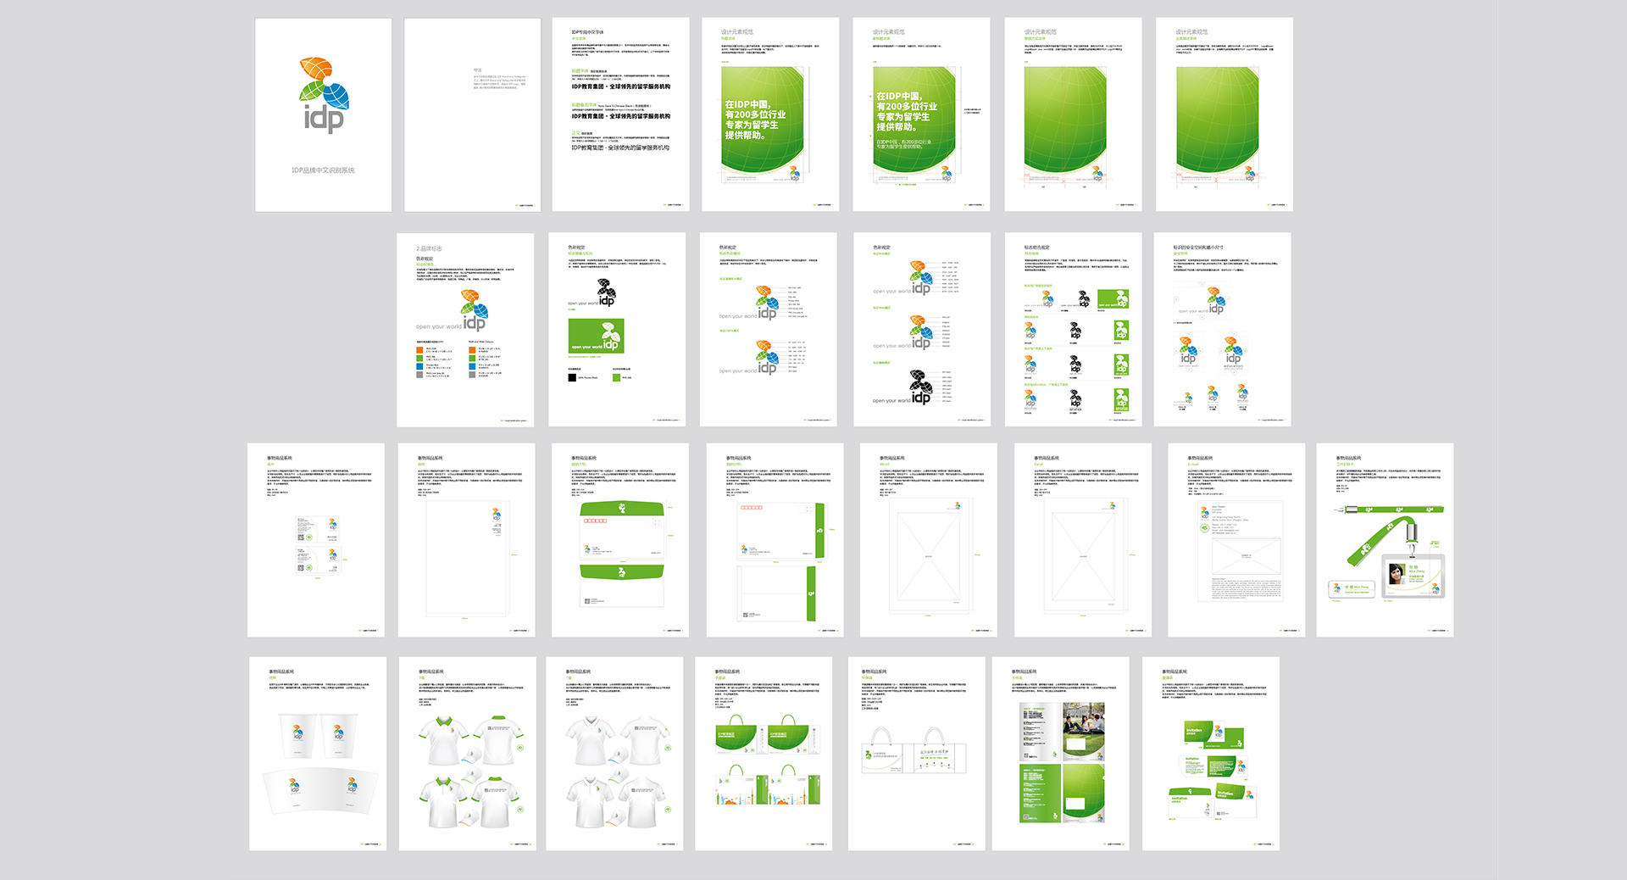Viewport: 1627px width, 880px height.
Task: Click the green reversed logo block
Action: coord(596,336)
